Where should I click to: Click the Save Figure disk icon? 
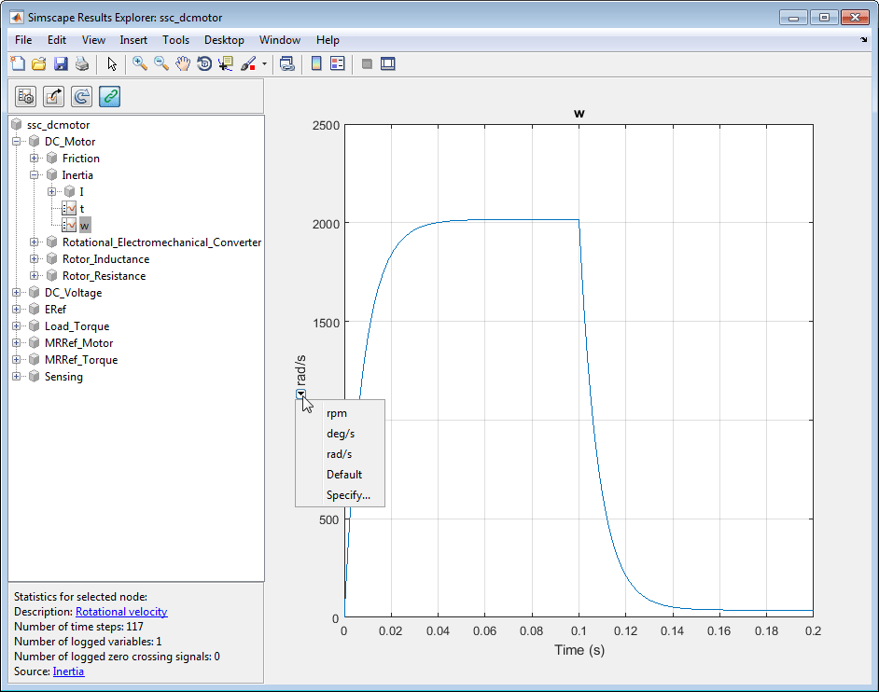tap(61, 64)
